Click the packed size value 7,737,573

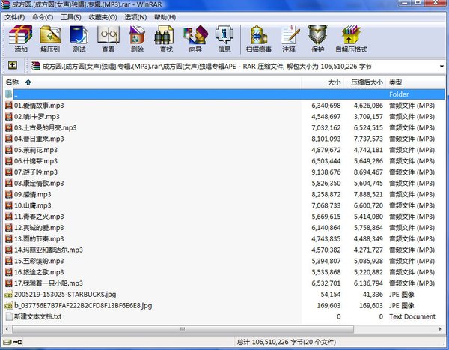click(368, 139)
